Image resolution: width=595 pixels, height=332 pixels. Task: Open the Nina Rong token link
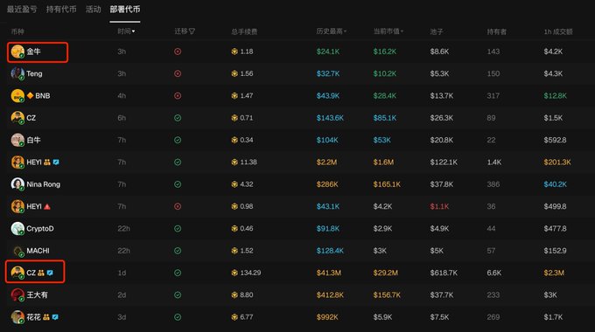point(43,184)
